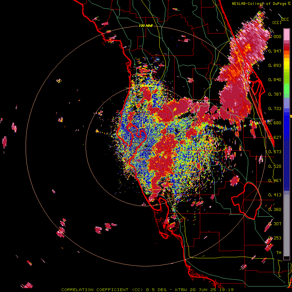This screenshot has width=292, height=292.
Task: Click the 19:19 time stamp
Action: click(x=227, y=290)
